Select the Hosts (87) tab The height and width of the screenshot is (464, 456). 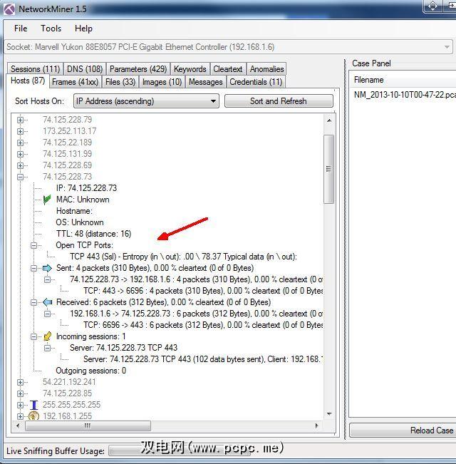click(28, 81)
